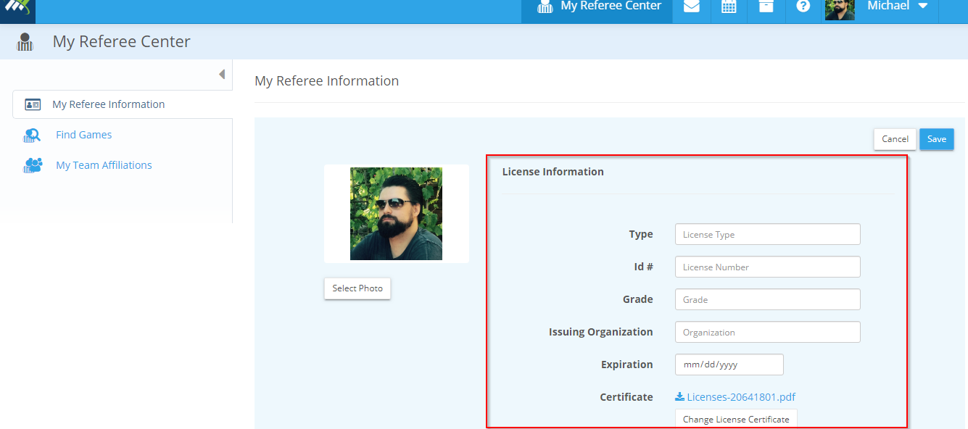Click the archive box icon in header
The image size is (968, 429).
pos(766,7)
